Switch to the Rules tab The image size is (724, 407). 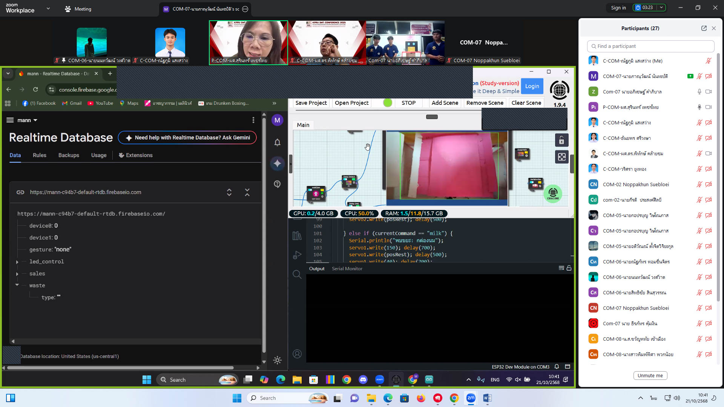[x=39, y=155]
